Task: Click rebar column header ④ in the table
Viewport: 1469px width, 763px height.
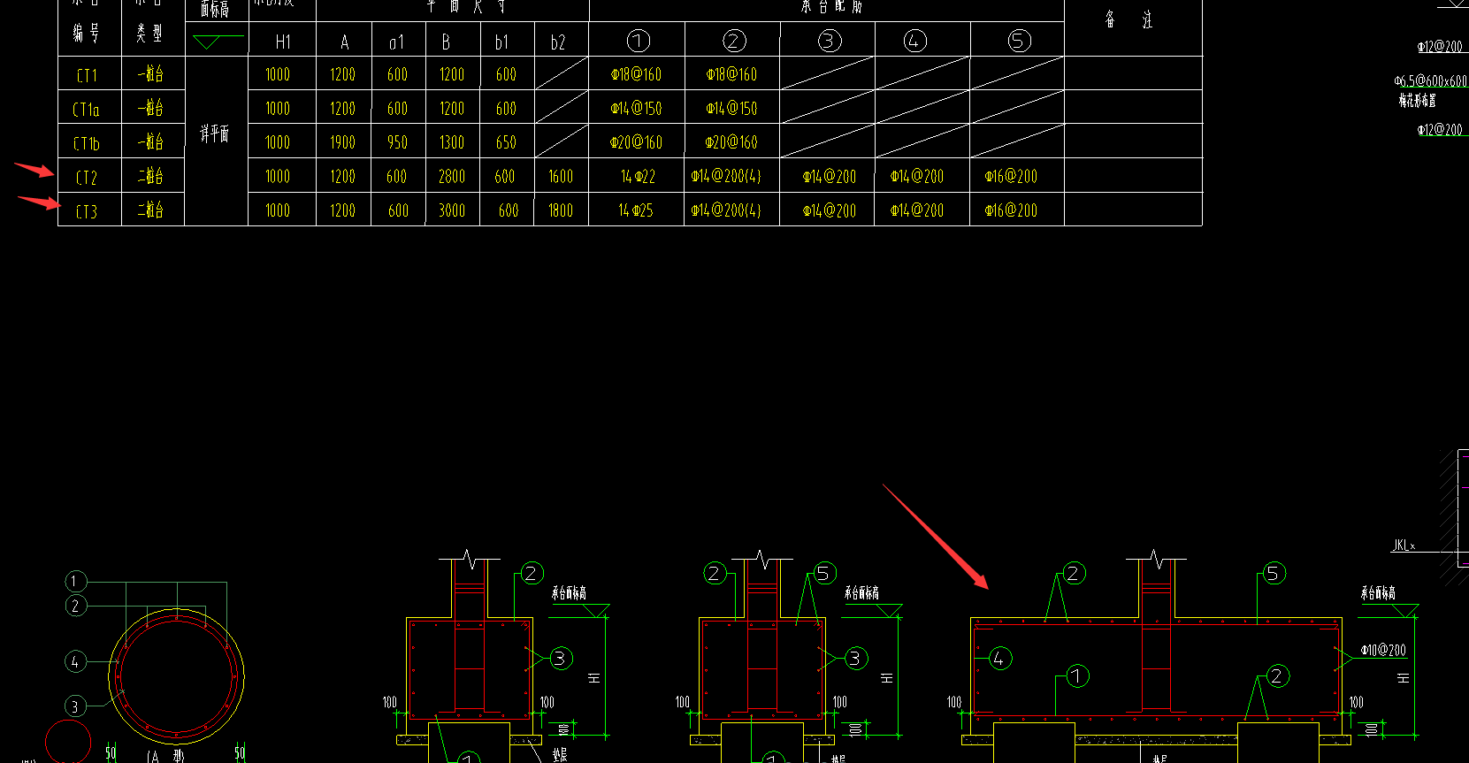Action: [914, 41]
